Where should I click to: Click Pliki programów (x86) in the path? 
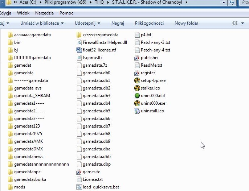[65, 2]
